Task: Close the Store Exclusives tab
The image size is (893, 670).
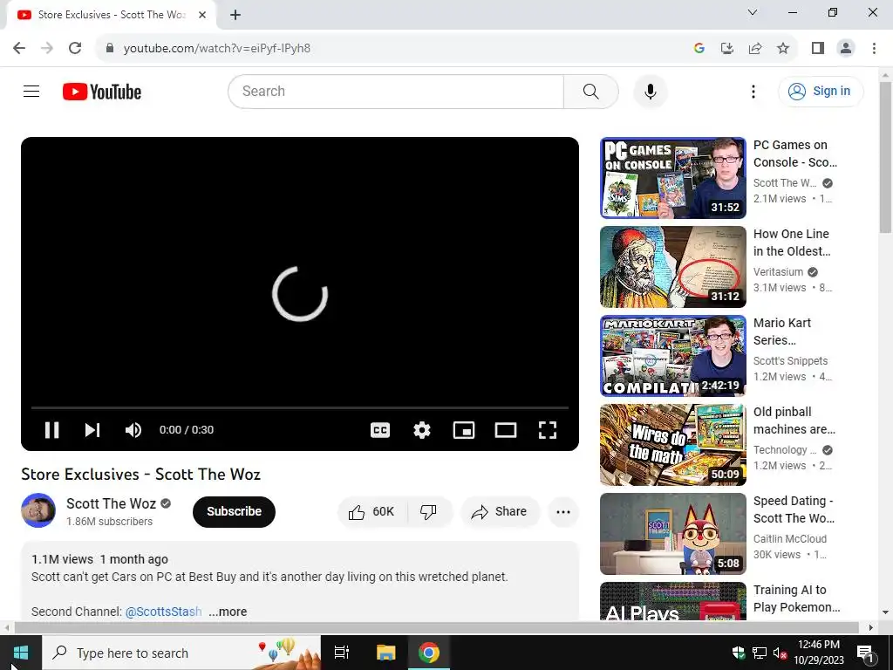Action: (202, 15)
